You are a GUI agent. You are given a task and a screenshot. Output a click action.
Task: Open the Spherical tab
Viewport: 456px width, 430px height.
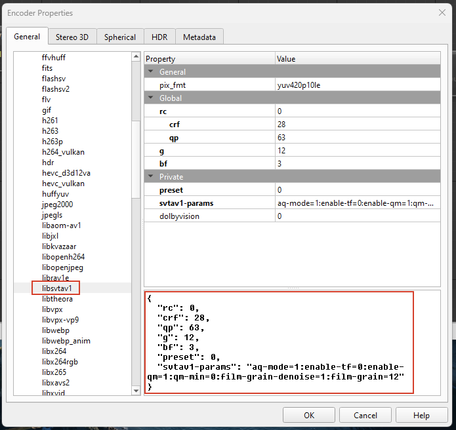pyautogui.click(x=120, y=37)
